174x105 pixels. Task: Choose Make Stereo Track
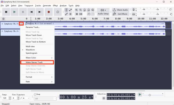pos(37,62)
